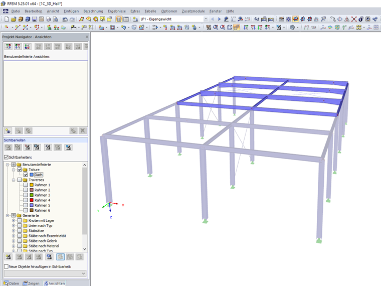This screenshot has height=286, width=381.
Task: Activate the zoom window magnifier icon
Action: (x=216, y=27)
